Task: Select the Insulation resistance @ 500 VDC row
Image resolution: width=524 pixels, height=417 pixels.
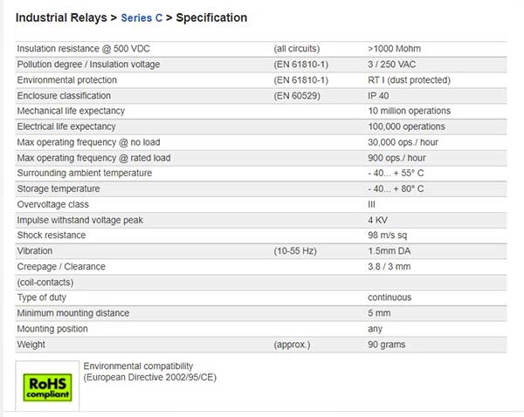Action: tap(261, 49)
